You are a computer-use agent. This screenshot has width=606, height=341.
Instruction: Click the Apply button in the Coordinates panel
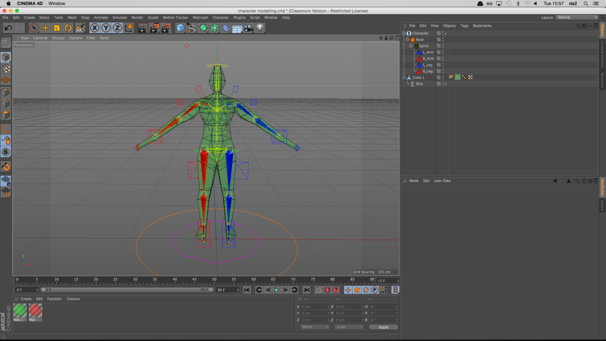[383, 326]
